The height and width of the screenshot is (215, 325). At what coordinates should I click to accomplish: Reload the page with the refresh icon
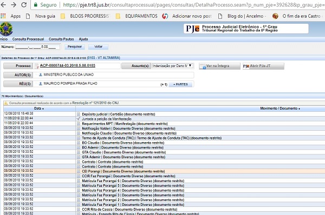[24, 4]
